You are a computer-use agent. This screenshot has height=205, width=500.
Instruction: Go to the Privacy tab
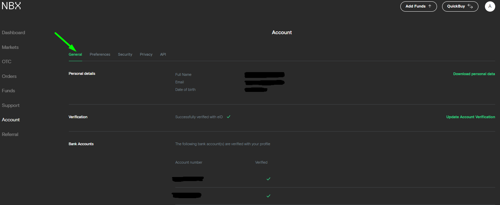click(146, 54)
